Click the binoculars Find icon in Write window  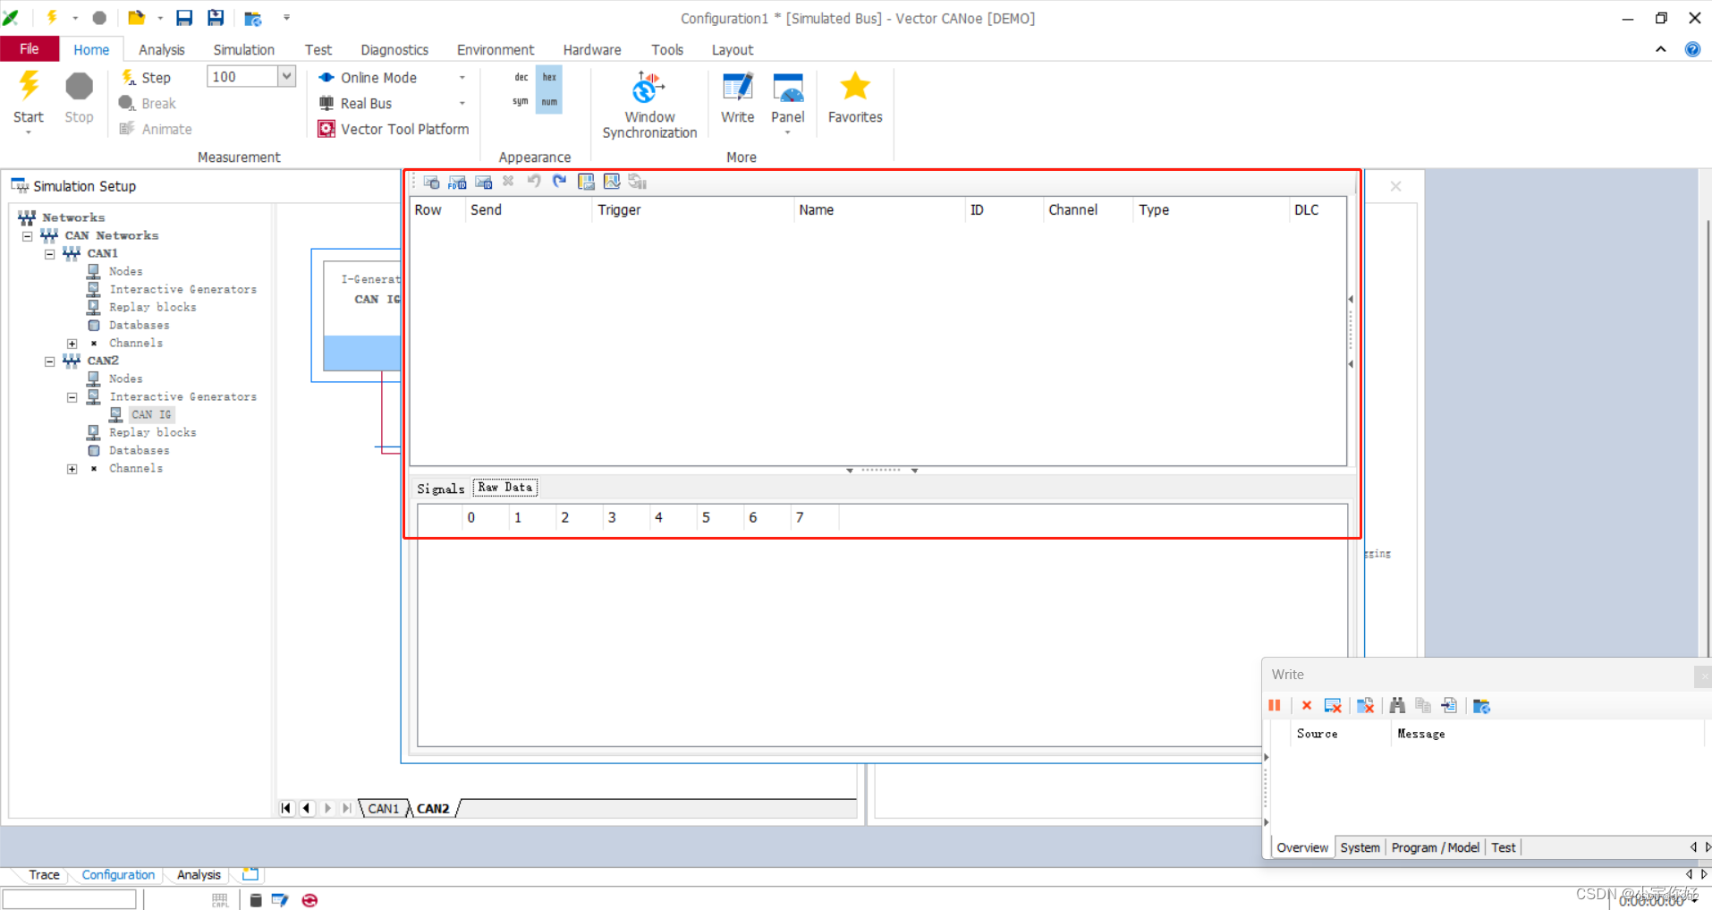click(x=1397, y=706)
